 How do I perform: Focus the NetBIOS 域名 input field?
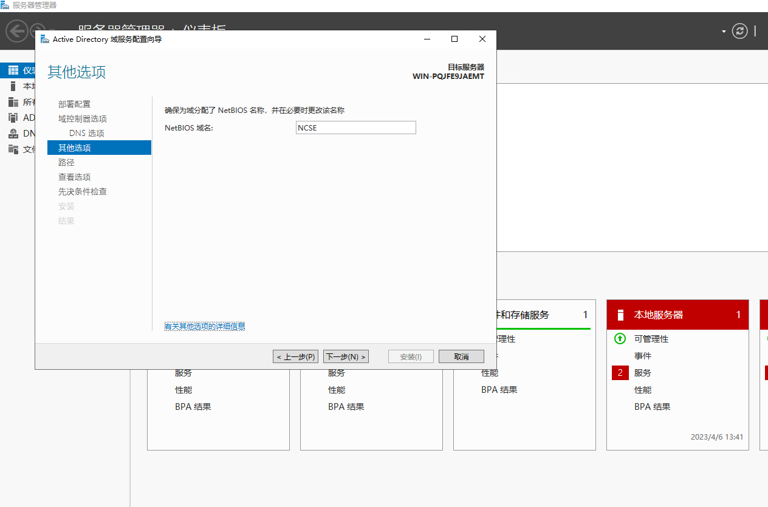pyautogui.click(x=355, y=128)
